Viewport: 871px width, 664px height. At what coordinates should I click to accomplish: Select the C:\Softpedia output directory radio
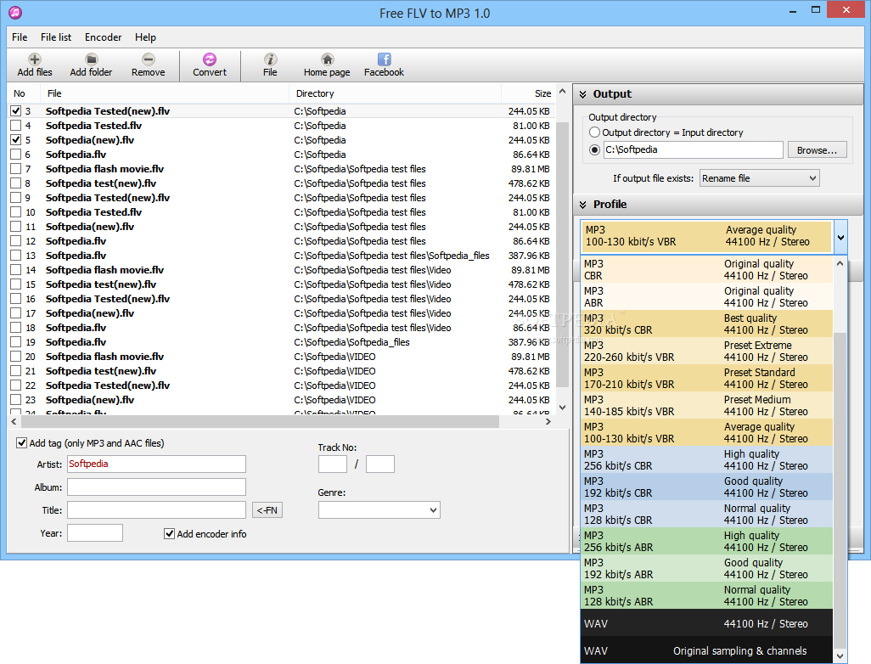tap(594, 150)
